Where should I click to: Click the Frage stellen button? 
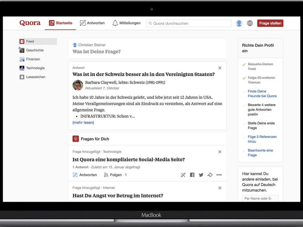(x=270, y=23)
